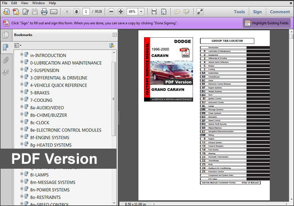Open the Comment pane

pyautogui.click(x=280, y=12)
